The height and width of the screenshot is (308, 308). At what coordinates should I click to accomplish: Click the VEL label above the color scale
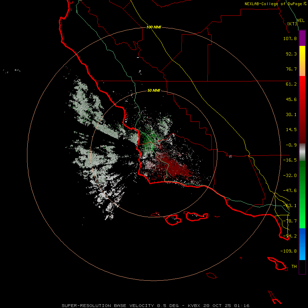[x=301, y=21]
